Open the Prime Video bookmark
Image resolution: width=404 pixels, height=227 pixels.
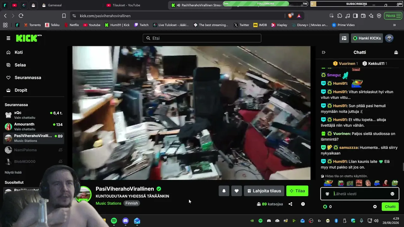pyautogui.click(x=343, y=25)
